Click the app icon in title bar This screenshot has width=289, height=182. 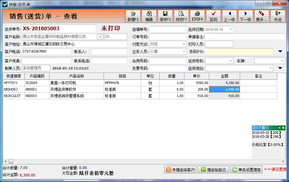[5, 4]
